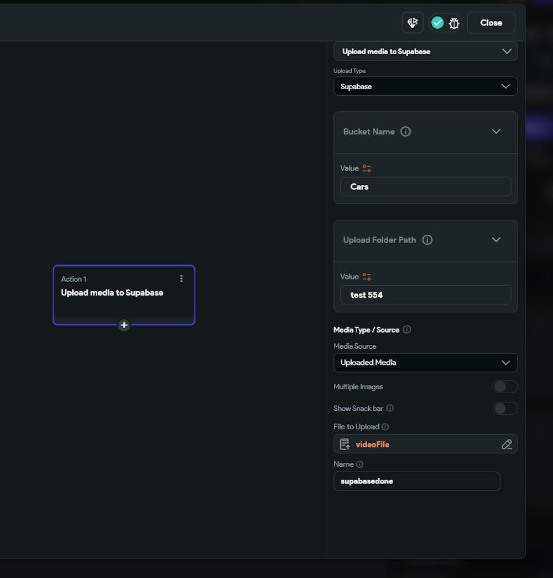Viewport: 553px width, 578px height.
Task: Click the Upload Folder Path heading
Action: click(x=379, y=240)
